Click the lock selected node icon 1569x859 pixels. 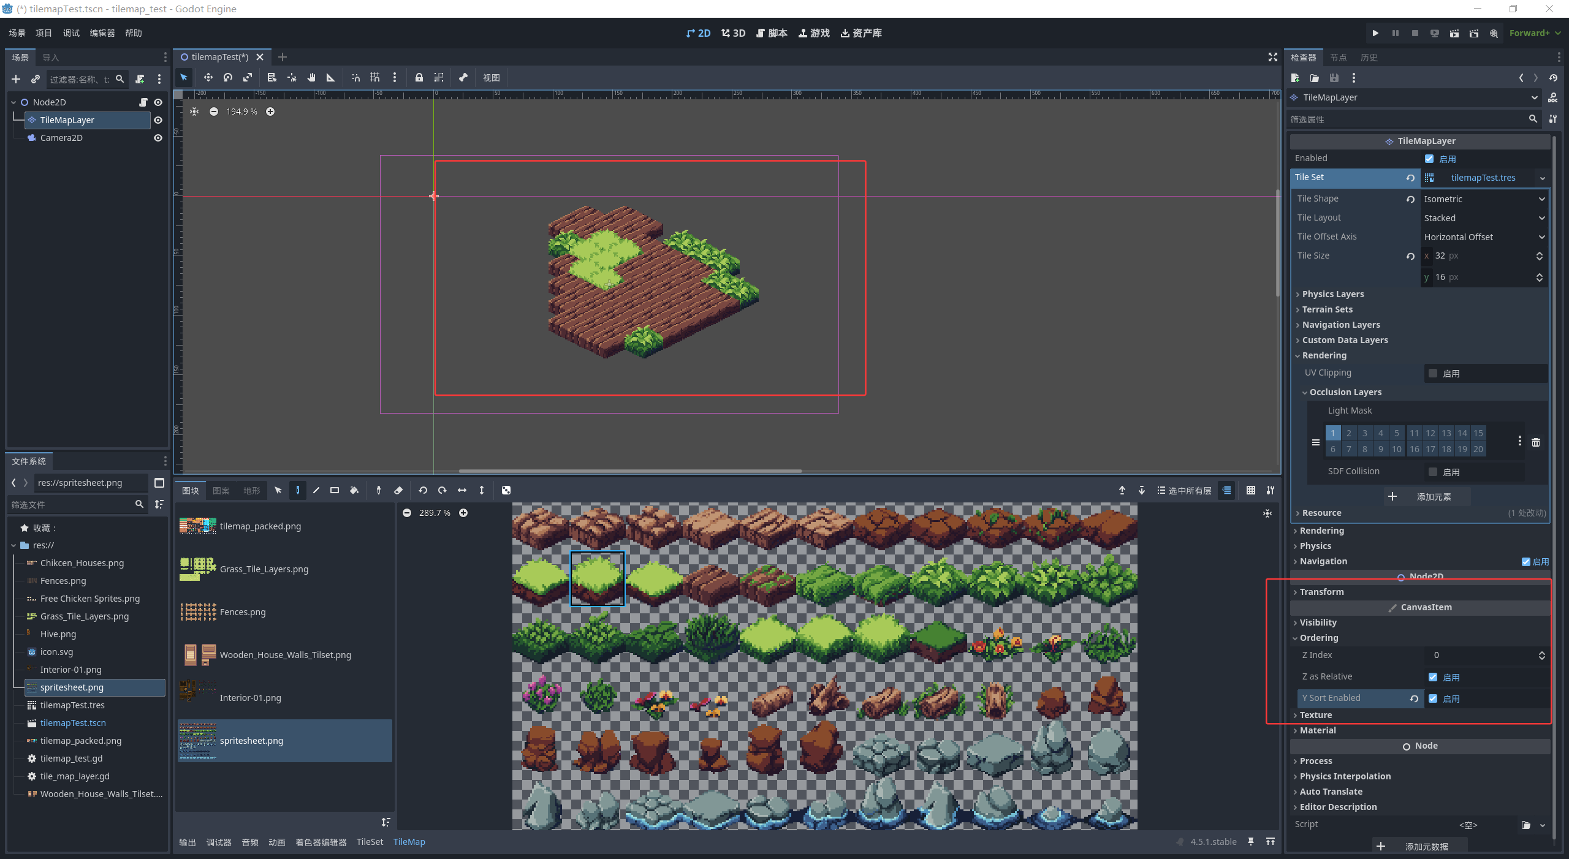(419, 77)
